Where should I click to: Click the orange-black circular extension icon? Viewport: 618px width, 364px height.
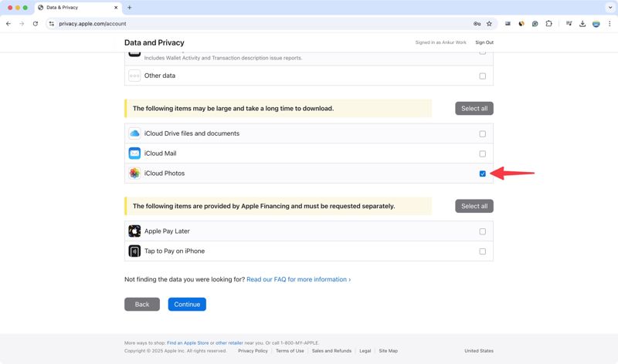521,24
